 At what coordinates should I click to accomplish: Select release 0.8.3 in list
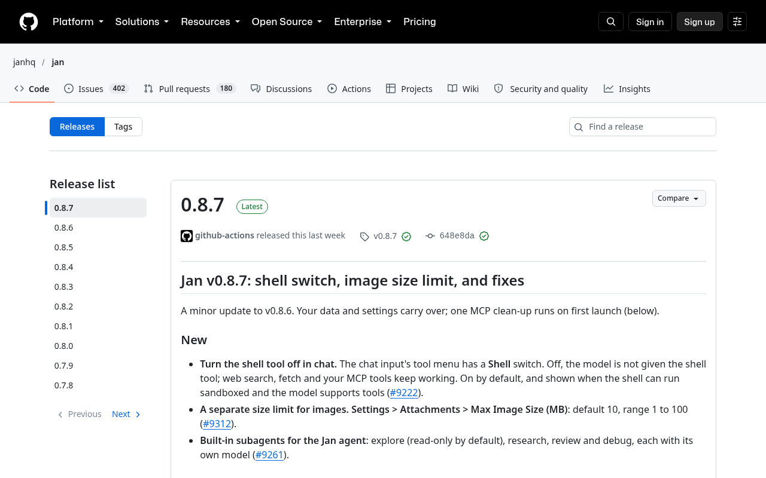(98, 287)
